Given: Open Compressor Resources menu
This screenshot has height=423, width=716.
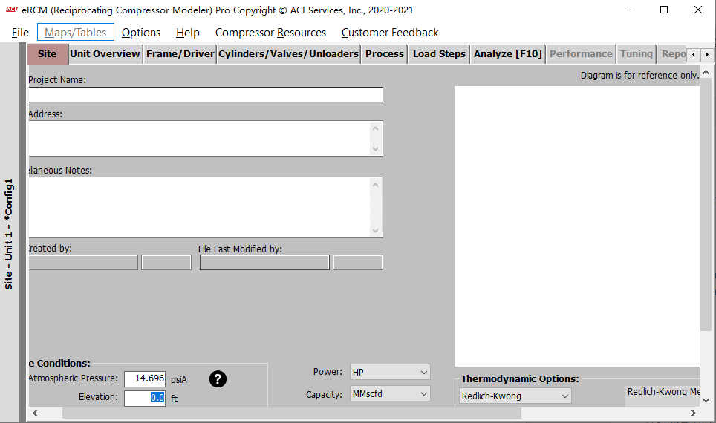Looking at the screenshot, I should click(271, 33).
